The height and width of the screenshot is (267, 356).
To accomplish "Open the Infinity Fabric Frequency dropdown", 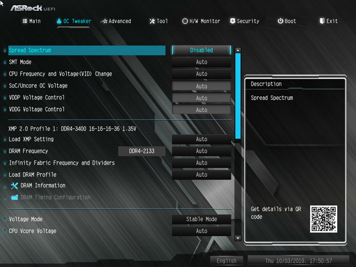I will pos(202,163).
